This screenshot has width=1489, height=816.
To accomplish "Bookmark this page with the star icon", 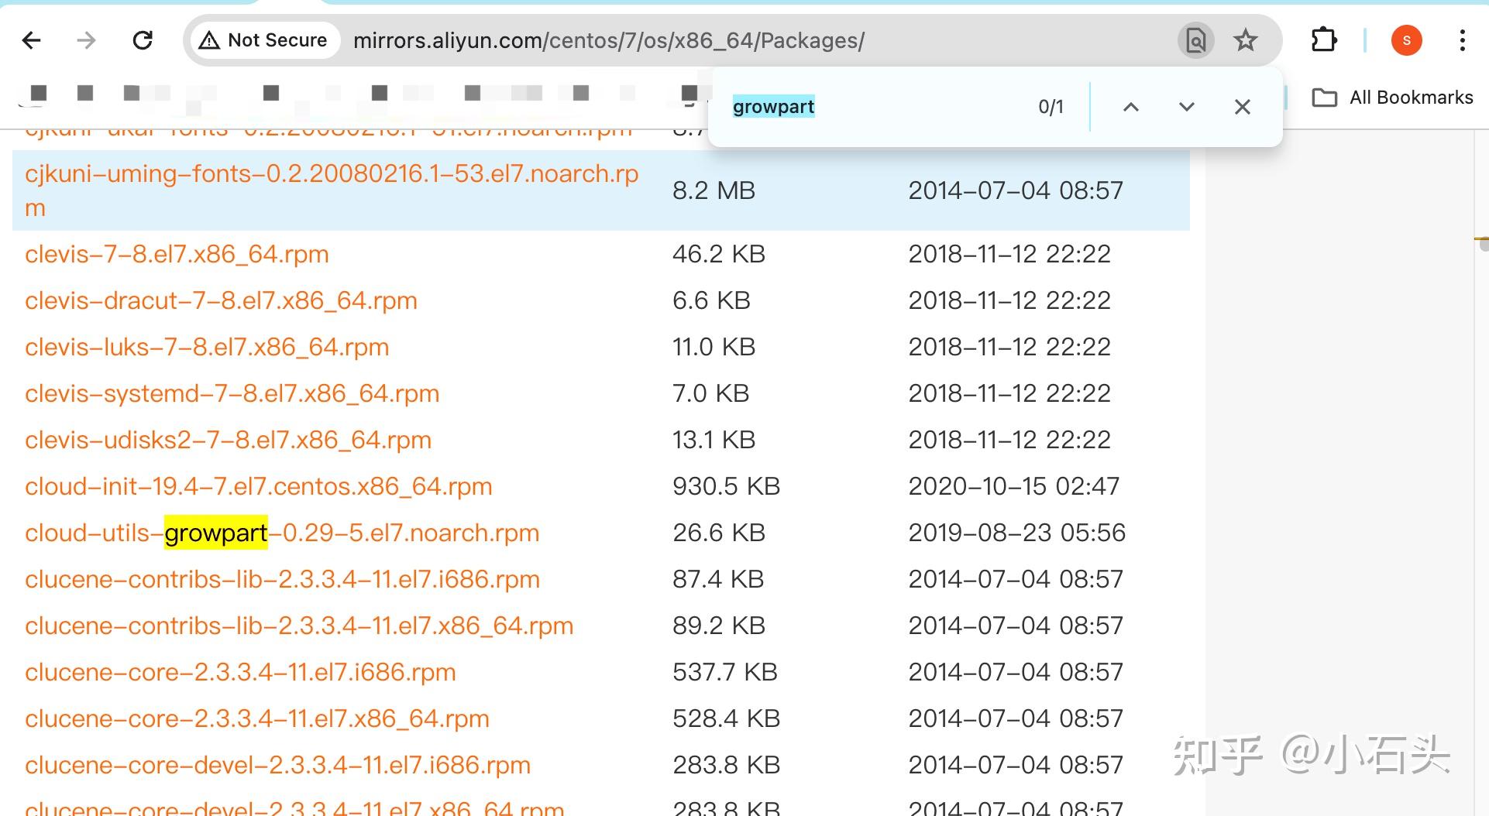I will click(1246, 40).
